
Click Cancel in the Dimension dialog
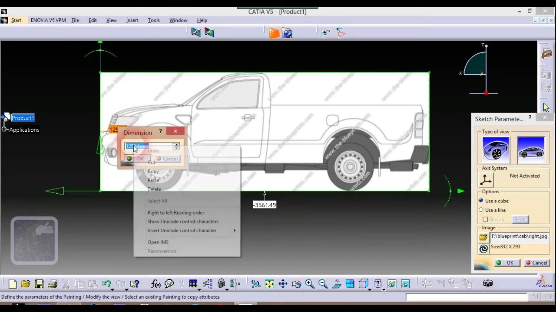[167, 159]
